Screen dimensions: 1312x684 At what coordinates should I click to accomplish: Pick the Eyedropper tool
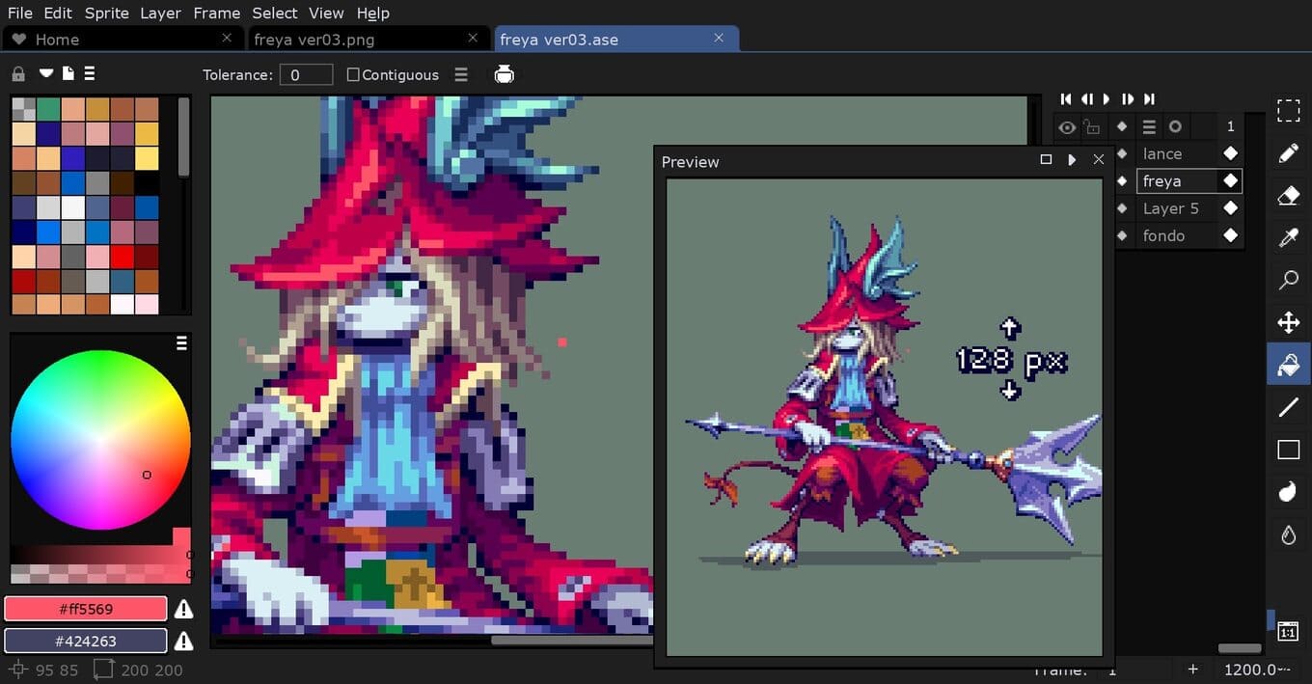[x=1288, y=238]
